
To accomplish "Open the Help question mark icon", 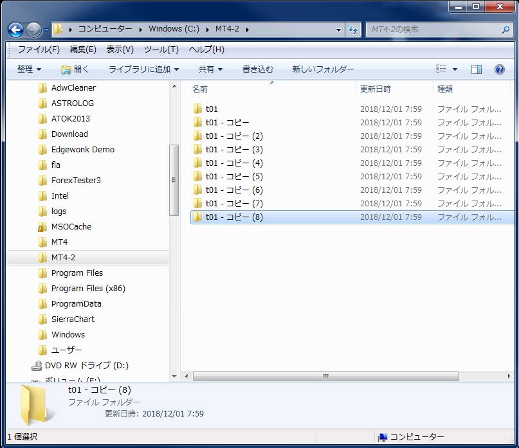I will pos(499,69).
